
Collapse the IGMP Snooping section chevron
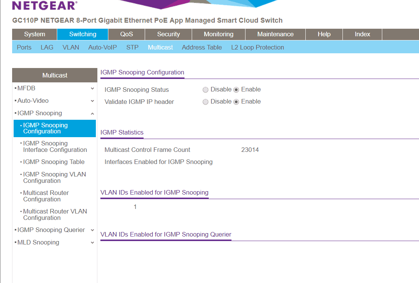point(92,114)
